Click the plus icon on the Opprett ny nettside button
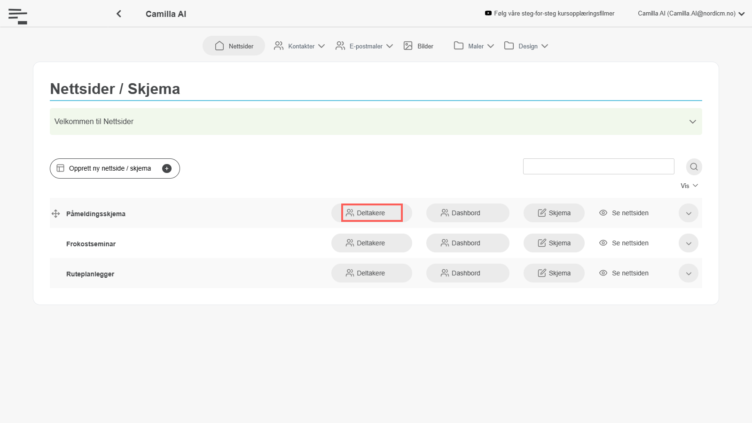752x423 pixels. tap(167, 169)
